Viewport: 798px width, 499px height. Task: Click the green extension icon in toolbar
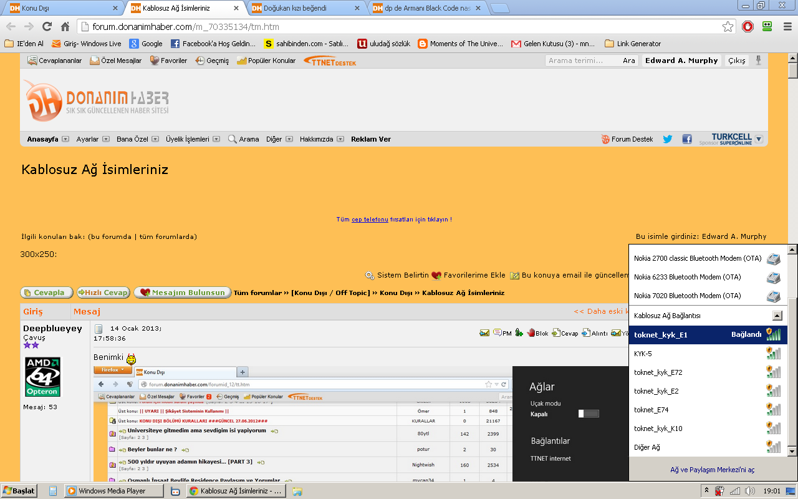click(x=767, y=27)
